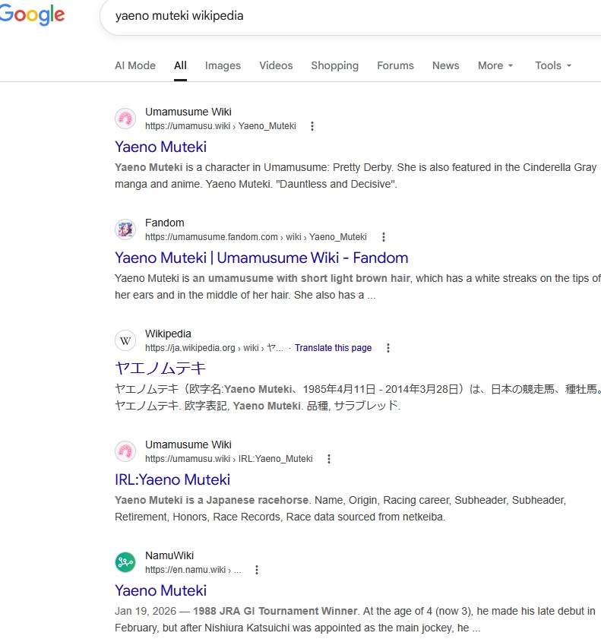Open options menu for IRL:Yaeno_Muteki result
This screenshot has width=601, height=639.
(x=329, y=459)
